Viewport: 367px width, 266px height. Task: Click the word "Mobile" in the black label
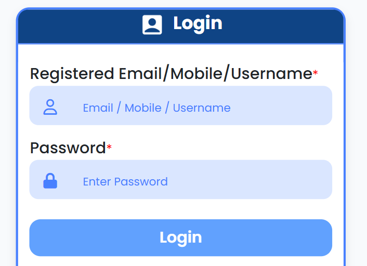point(196,74)
